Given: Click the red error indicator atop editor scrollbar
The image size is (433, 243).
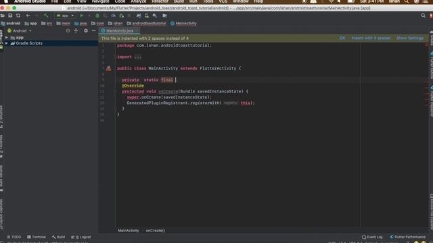Looking at the screenshot, I should click(426, 45).
